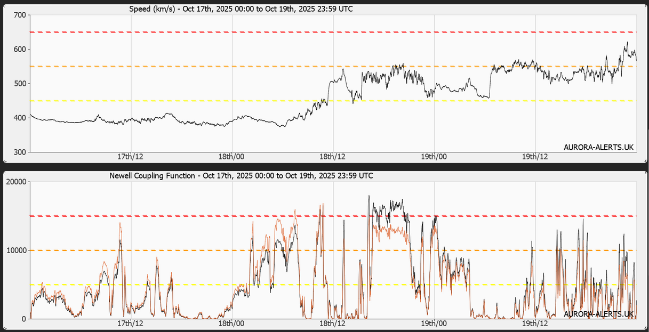Click the 10000 label on Newell y-axis

[16, 250]
